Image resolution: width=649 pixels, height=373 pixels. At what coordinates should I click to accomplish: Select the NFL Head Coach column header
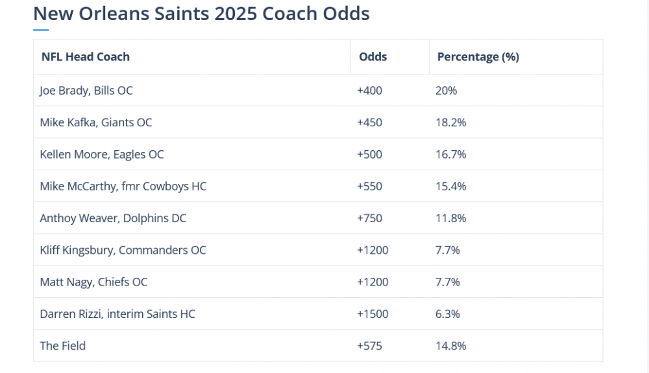click(86, 57)
